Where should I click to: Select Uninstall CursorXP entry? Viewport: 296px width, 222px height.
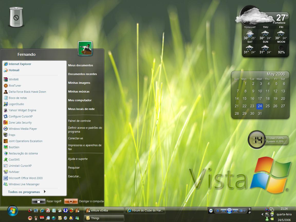(x=17, y=166)
